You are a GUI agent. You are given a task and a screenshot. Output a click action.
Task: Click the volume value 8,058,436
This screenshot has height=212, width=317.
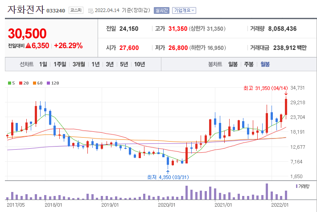(282, 29)
